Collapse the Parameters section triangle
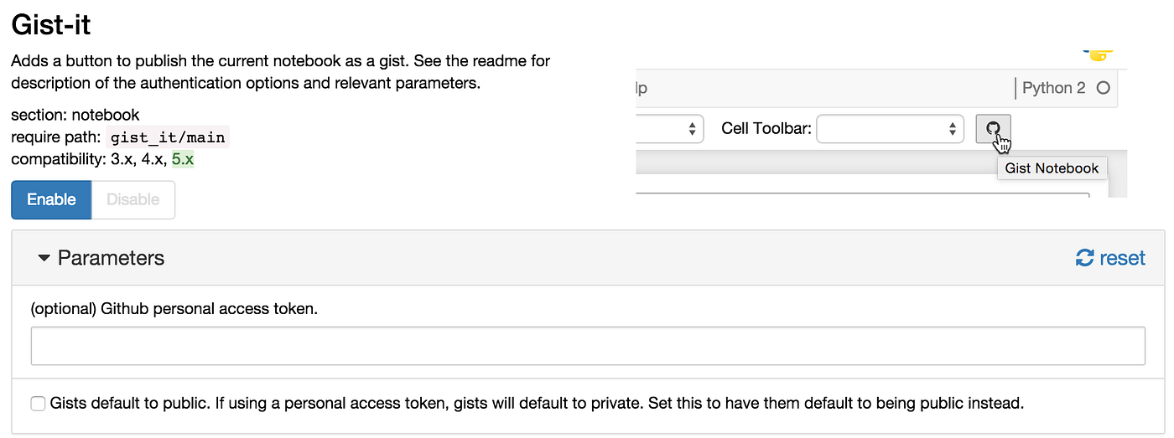 tap(44, 258)
